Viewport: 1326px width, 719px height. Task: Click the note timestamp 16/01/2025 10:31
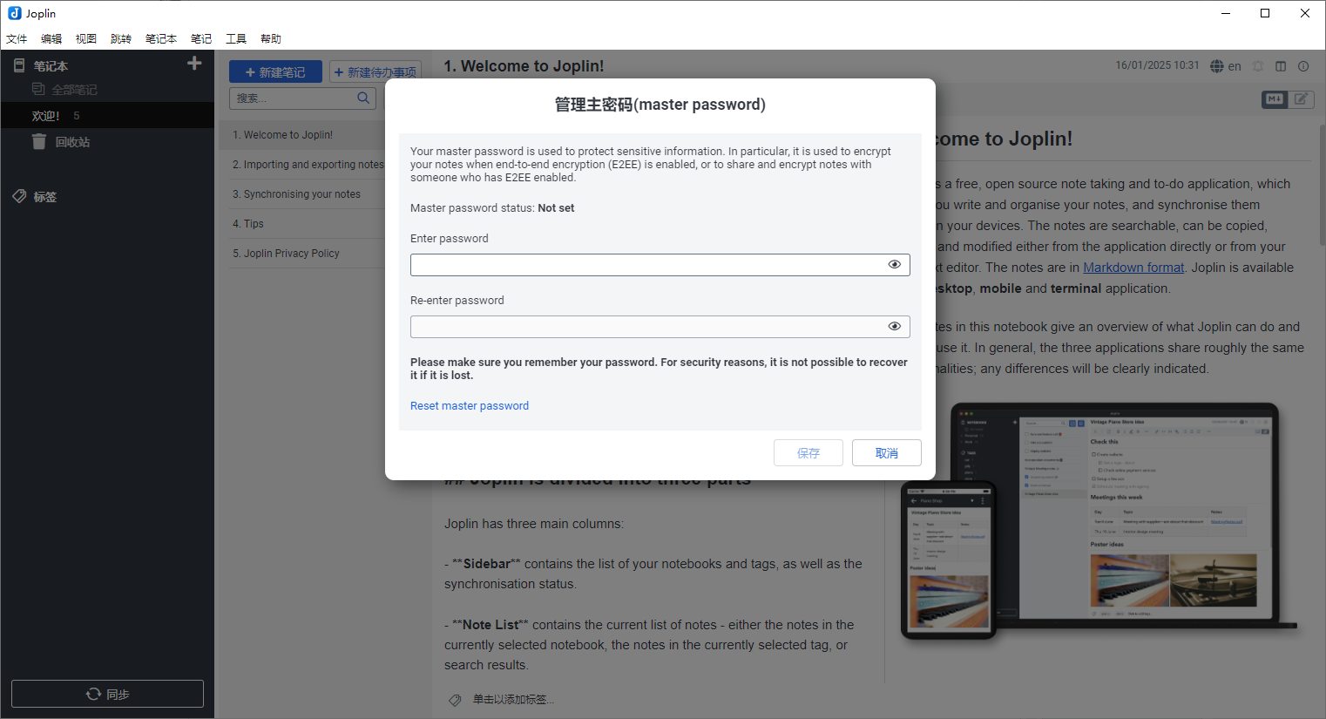1157,65
